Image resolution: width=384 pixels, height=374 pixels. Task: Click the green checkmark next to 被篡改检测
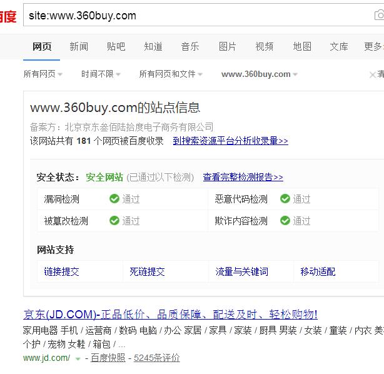click(x=114, y=221)
